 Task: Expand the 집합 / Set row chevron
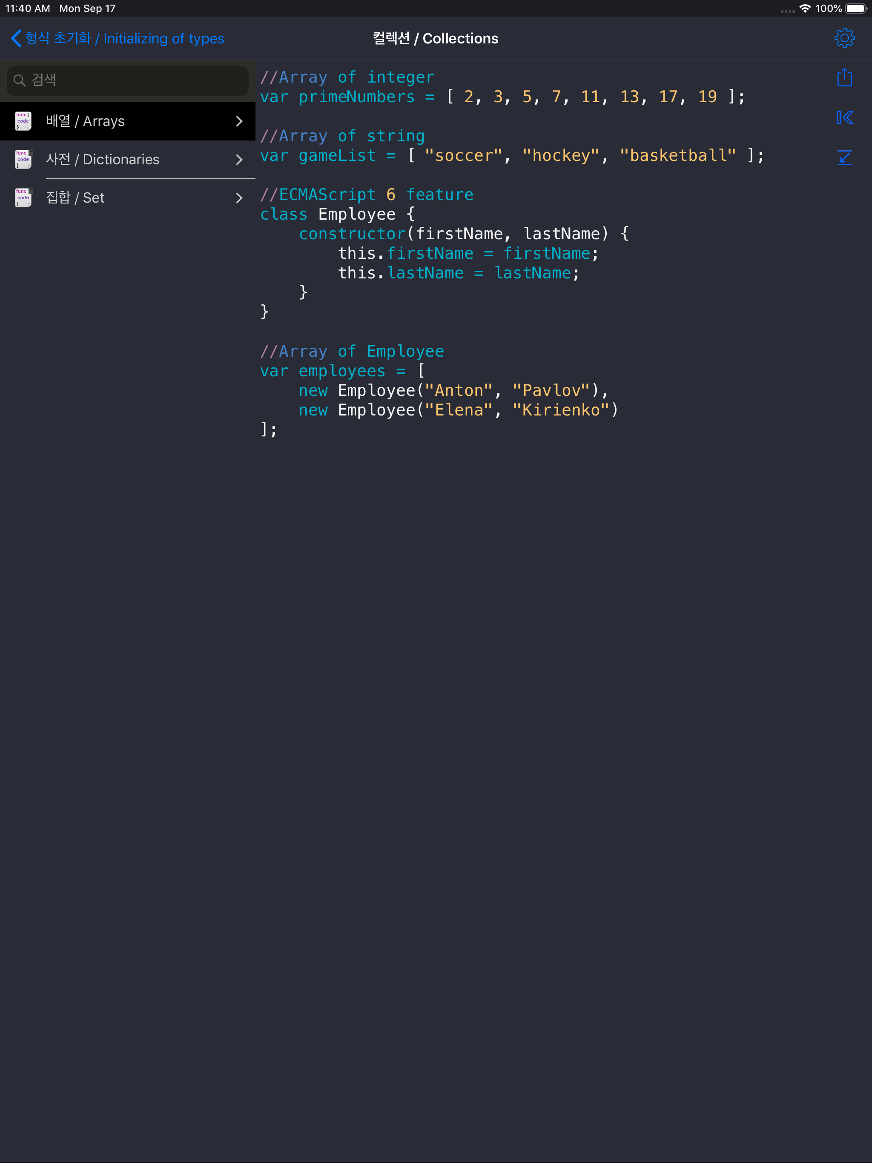pos(239,198)
